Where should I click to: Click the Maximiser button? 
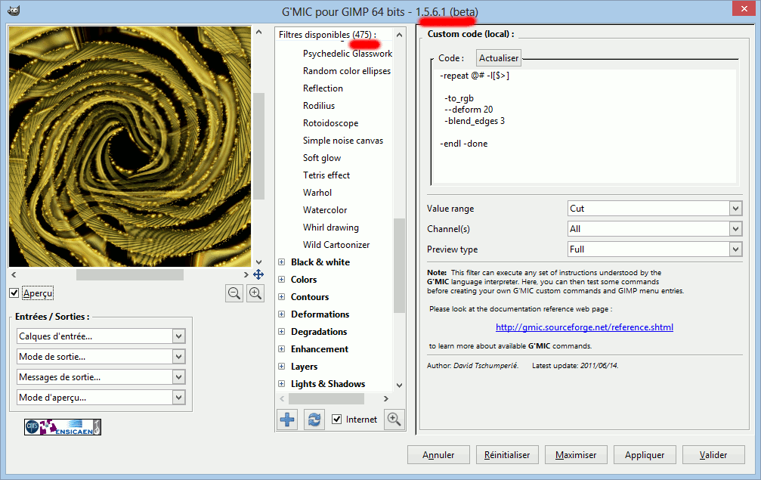point(576,455)
